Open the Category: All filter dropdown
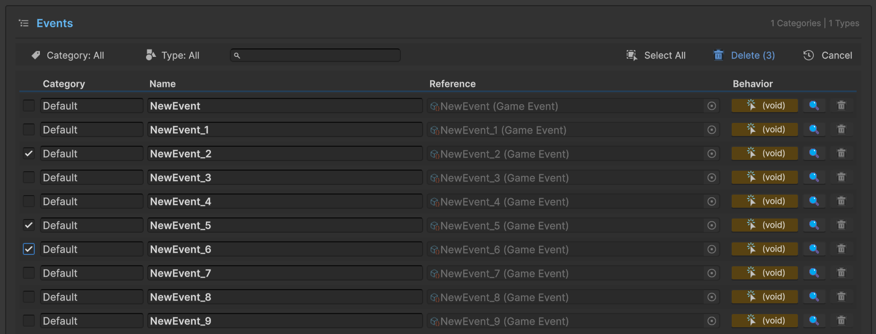The width and height of the screenshot is (876, 334). tap(68, 55)
